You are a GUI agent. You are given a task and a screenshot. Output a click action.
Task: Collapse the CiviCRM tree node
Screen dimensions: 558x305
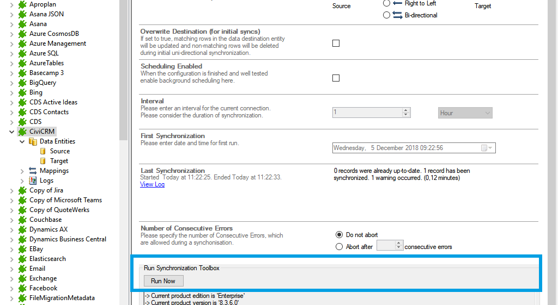pos(12,132)
